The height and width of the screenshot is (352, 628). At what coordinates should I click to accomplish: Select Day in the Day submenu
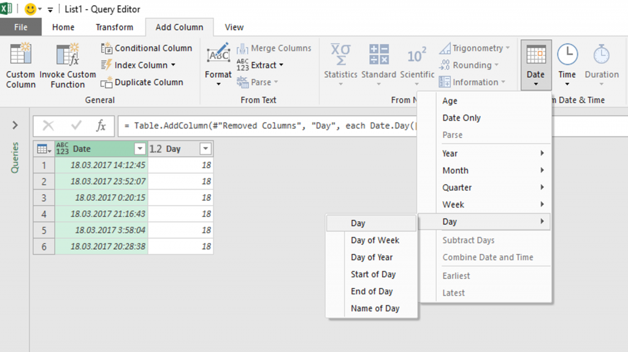pyautogui.click(x=371, y=223)
